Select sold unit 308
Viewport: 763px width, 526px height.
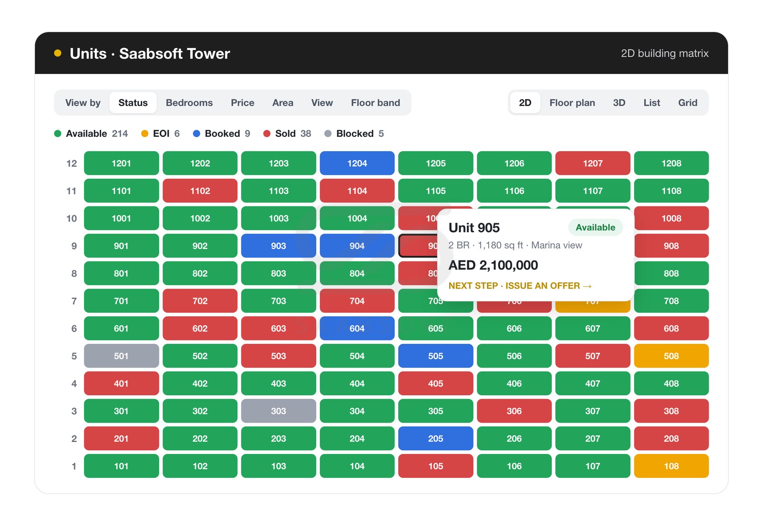click(671, 411)
